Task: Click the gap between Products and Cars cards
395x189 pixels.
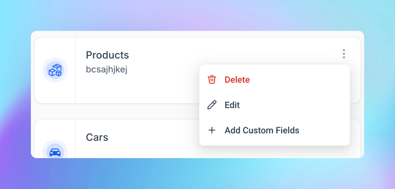Action: coord(129,111)
